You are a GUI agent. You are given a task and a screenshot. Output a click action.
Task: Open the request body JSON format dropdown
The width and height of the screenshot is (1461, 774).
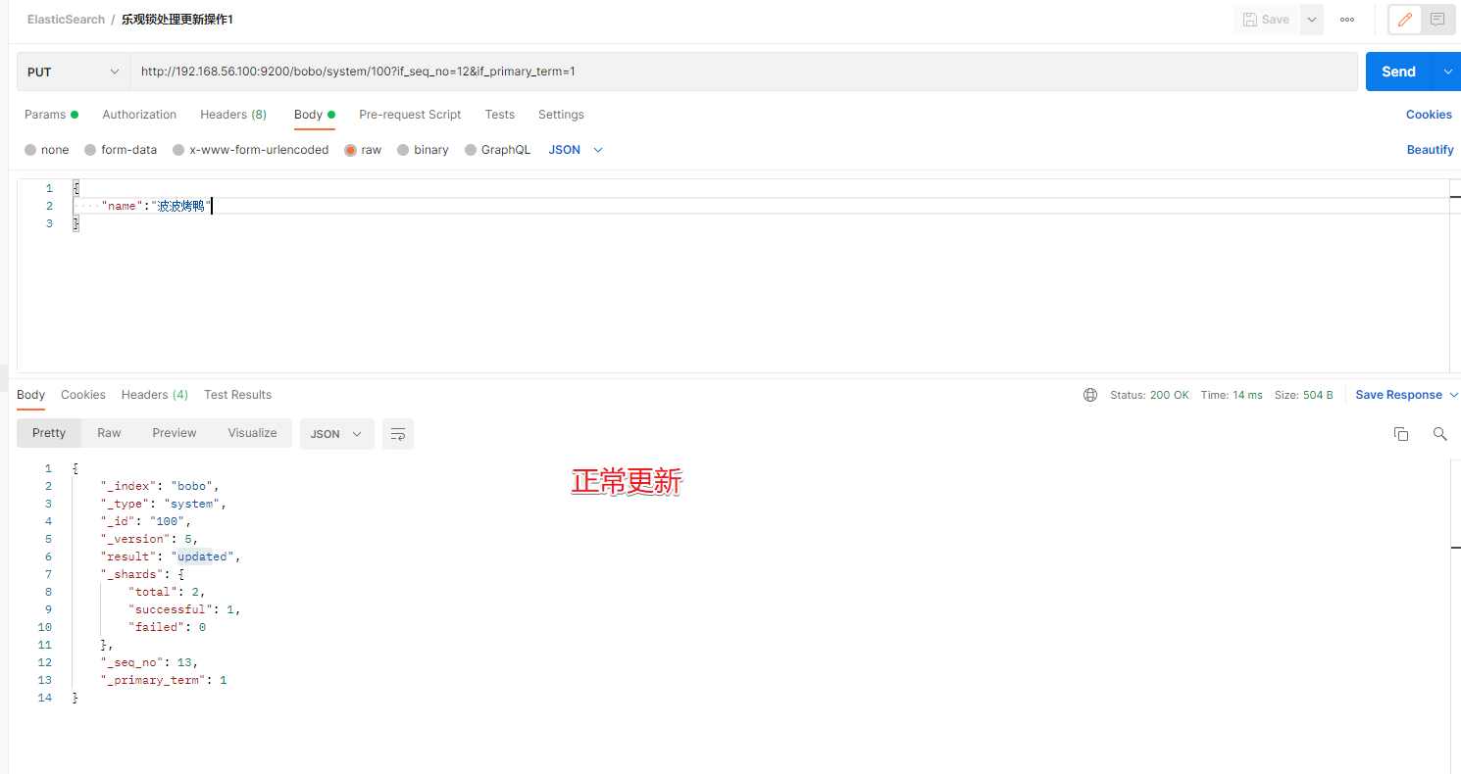[x=576, y=150]
